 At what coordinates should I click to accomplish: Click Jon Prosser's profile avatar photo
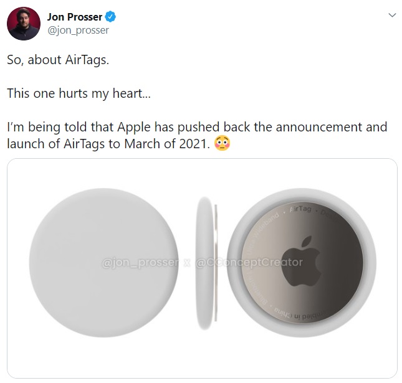(24, 24)
